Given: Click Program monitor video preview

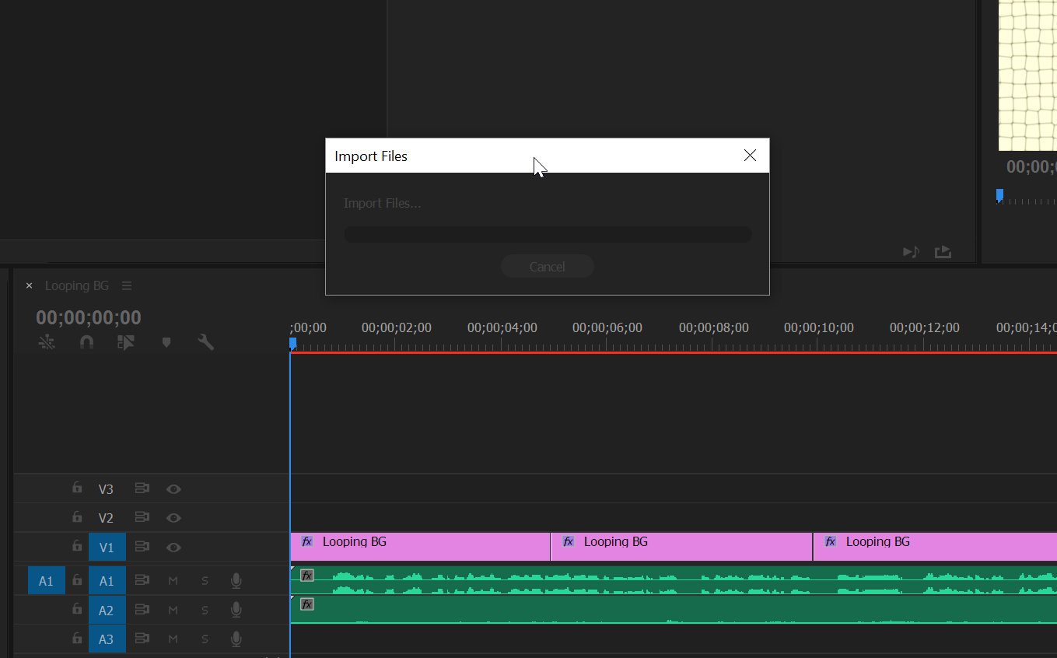Looking at the screenshot, I should (1027, 75).
